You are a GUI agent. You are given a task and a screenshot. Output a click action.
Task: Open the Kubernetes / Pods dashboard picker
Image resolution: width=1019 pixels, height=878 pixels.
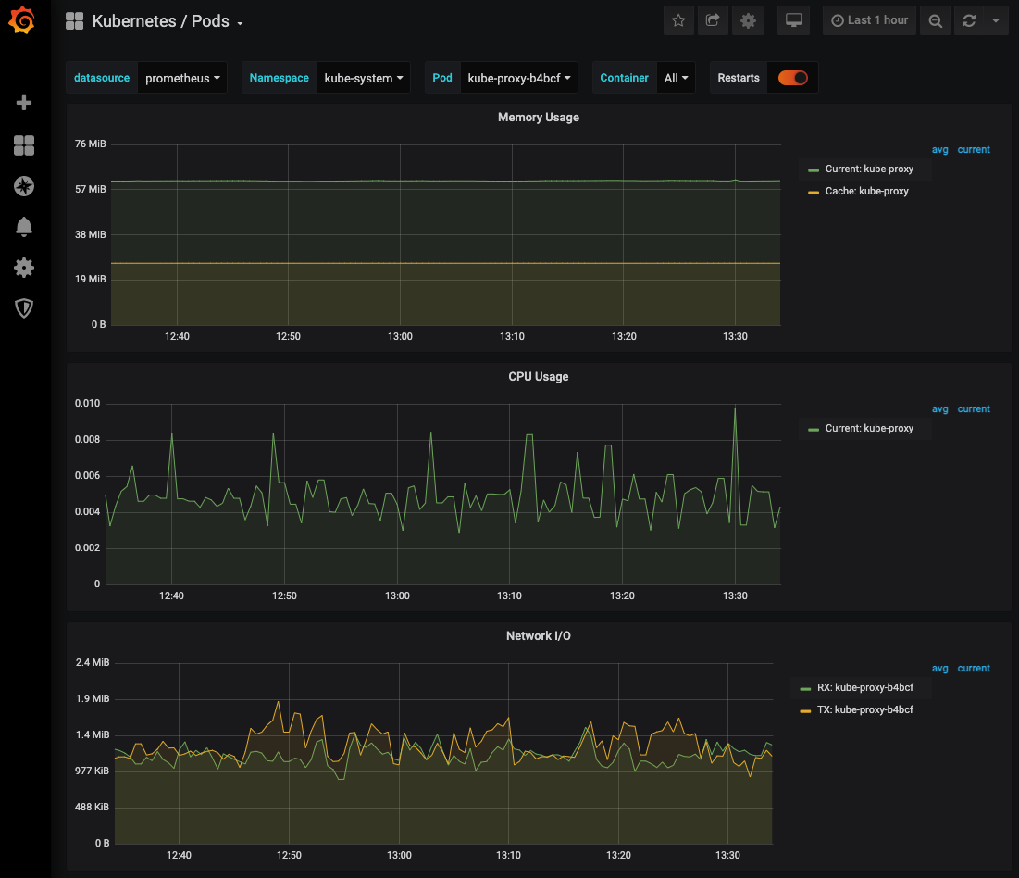(168, 21)
